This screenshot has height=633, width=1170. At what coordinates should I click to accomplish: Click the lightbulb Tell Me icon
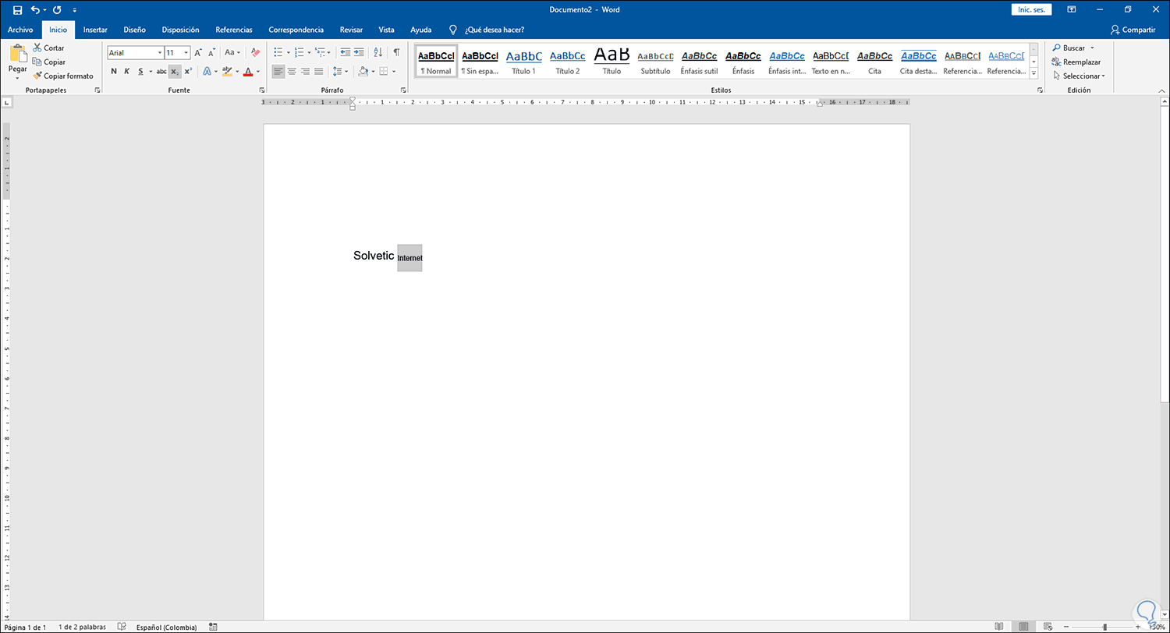point(452,30)
